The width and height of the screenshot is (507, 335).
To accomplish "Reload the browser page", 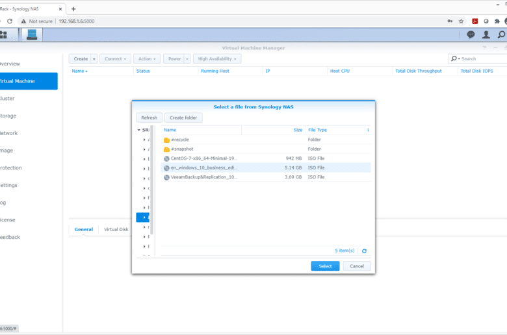I will 10,21.
